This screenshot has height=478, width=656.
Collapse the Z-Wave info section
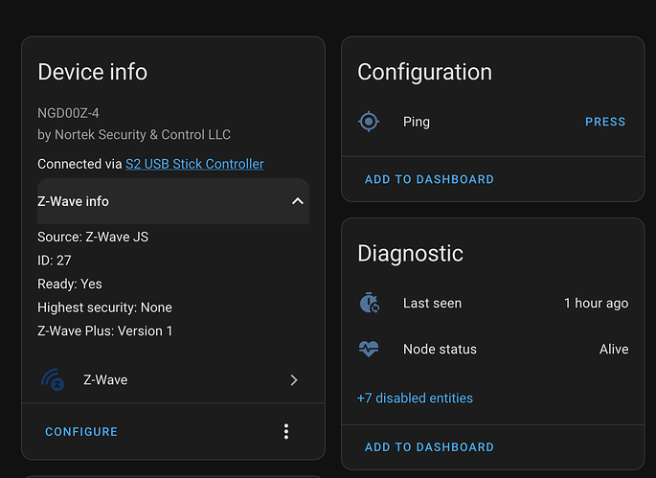[298, 201]
